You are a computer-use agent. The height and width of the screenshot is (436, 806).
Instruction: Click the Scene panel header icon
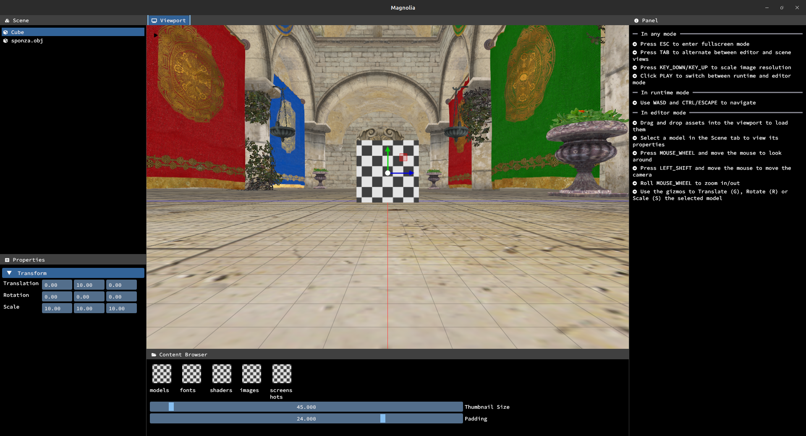[x=7, y=21]
